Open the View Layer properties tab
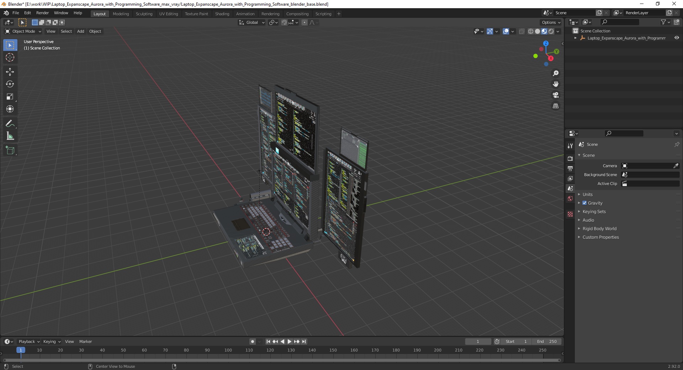Screen dimensions: 683x370 [570, 178]
